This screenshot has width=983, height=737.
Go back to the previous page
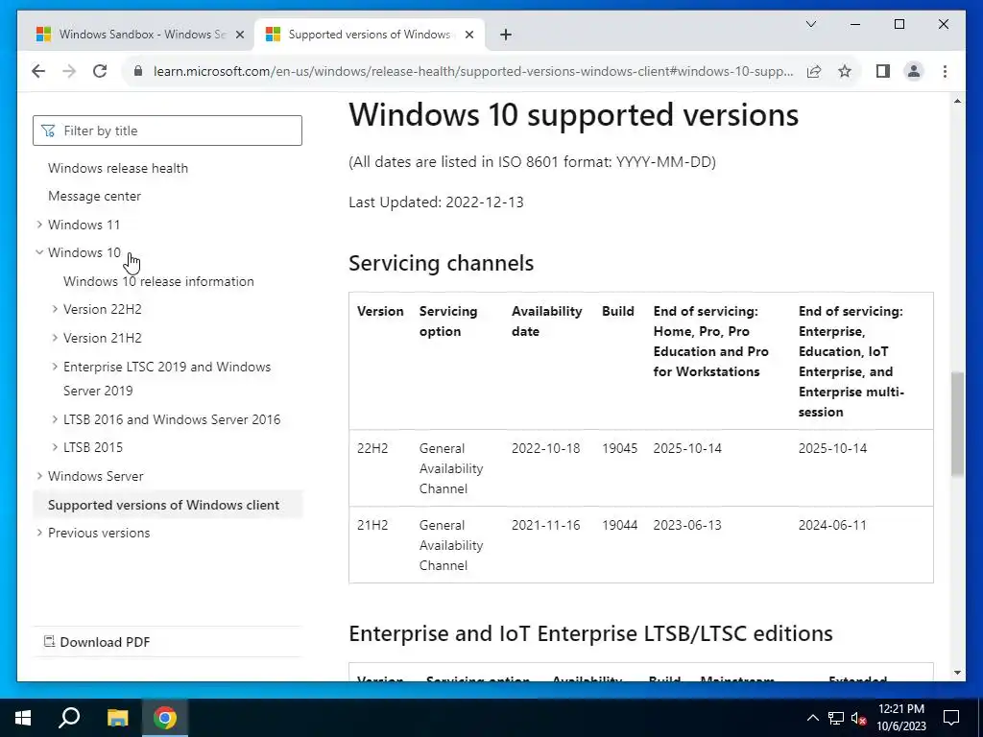coord(38,71)
